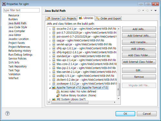This screenshot has width=161, height=121.
Task: Expand the oscache-2.4.1.jar entry
Action: click(50, 29)
